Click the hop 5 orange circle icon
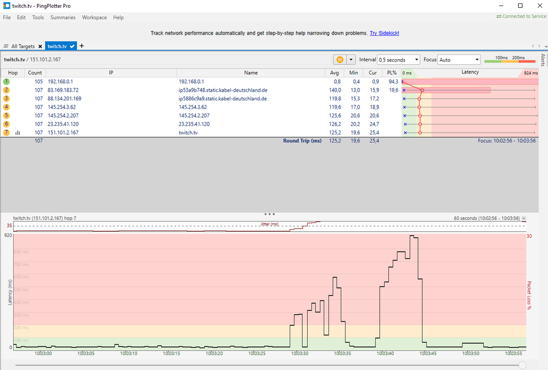 point(6,116)
